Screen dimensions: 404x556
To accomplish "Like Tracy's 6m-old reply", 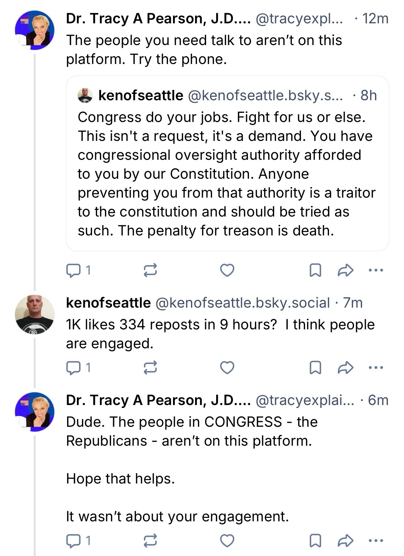I will coord(227,541).
